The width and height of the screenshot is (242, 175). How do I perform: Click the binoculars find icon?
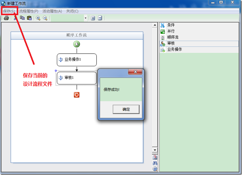(x=155, y=163)
